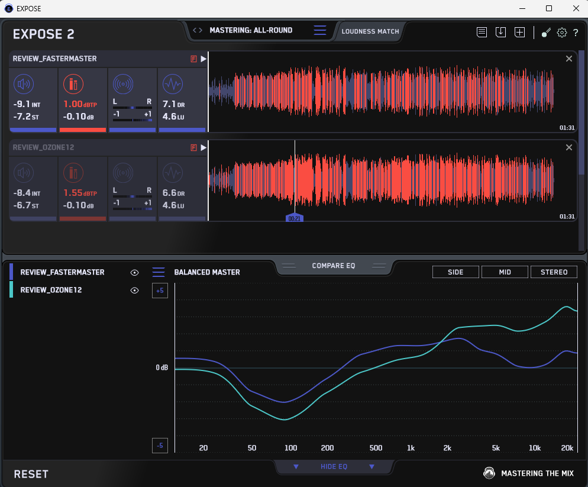588x487 pixels.
Task: Open the mastering preset menu
Action: coord(320,30)
